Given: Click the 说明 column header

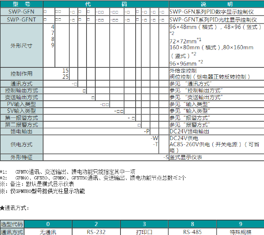Looking at the screenshot, I should point(216,4).
